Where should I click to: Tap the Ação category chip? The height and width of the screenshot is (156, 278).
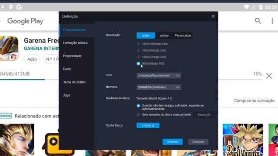tap(32, 59)
